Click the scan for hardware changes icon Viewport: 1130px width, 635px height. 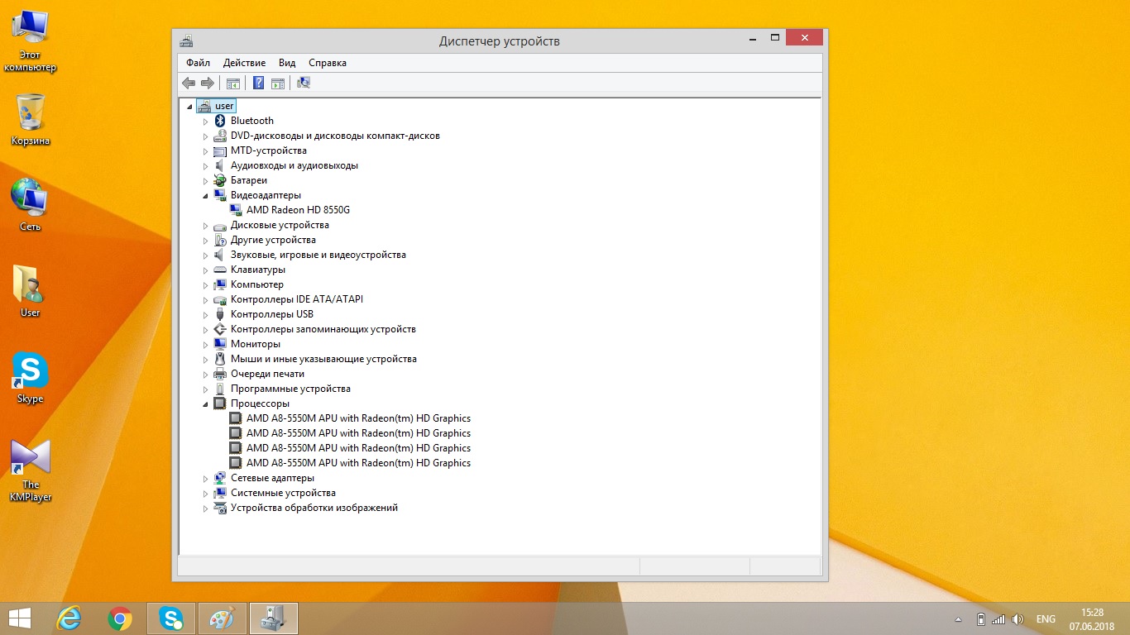tap(304, 83)
